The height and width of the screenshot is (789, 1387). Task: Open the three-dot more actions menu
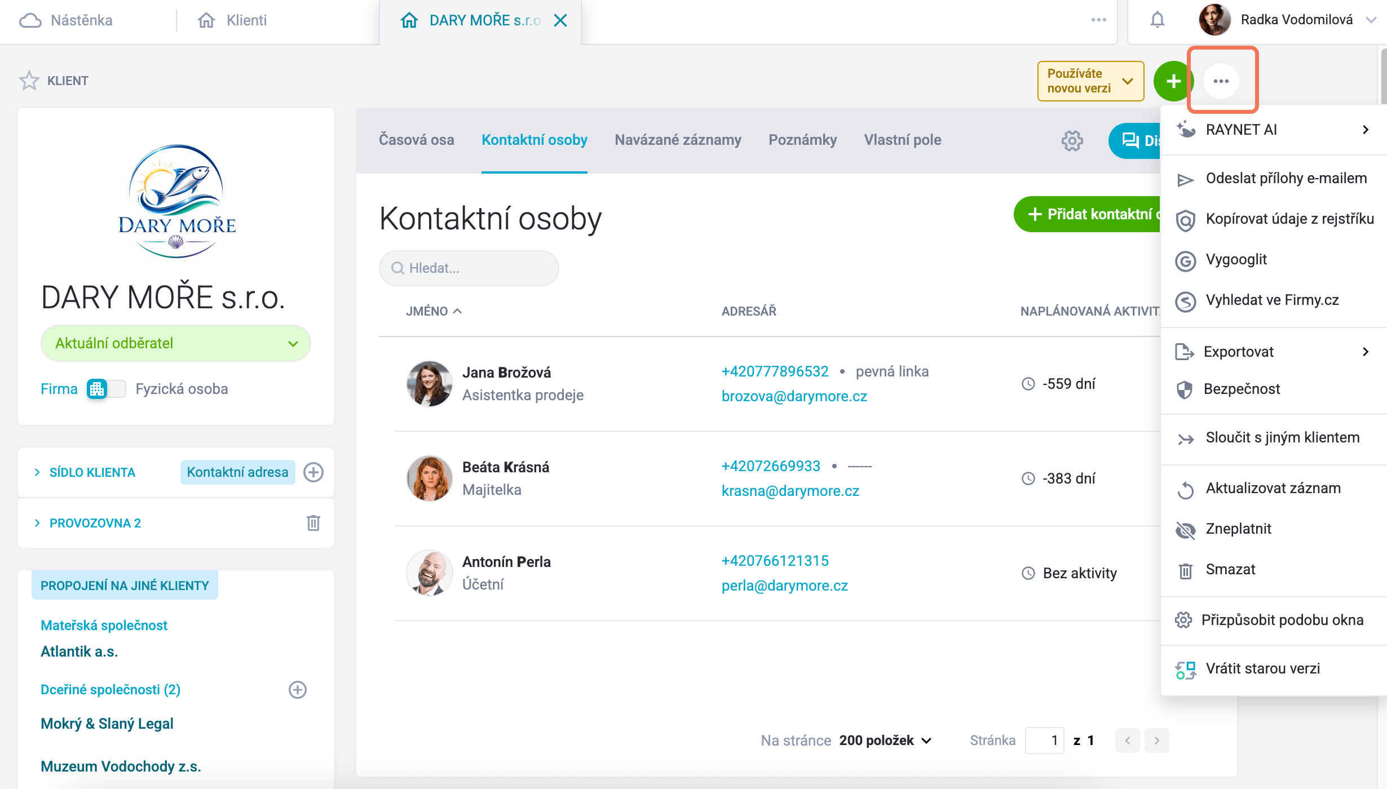pos(1221,81)
